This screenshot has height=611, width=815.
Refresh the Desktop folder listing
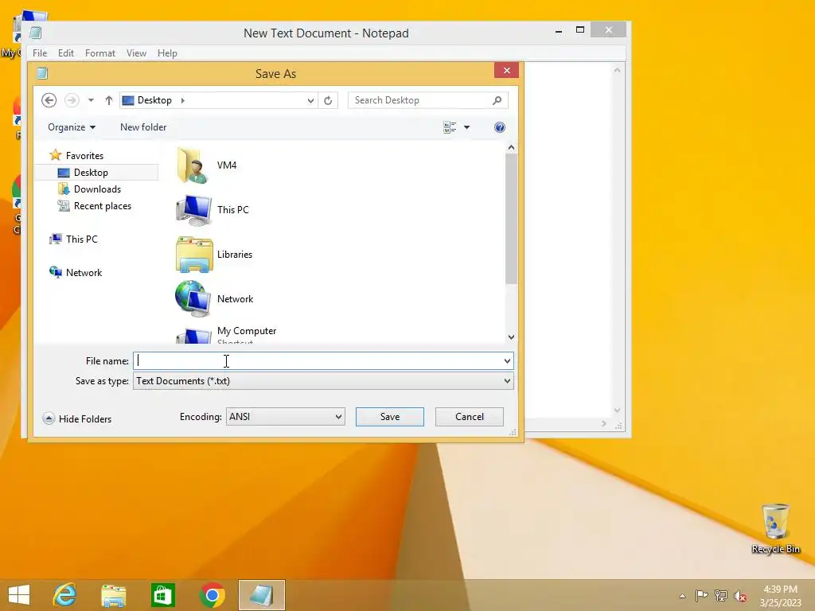point(328,100)
